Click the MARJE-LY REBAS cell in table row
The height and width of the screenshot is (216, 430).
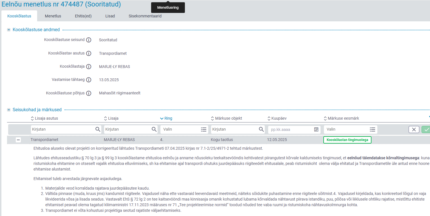click(119, 140)
